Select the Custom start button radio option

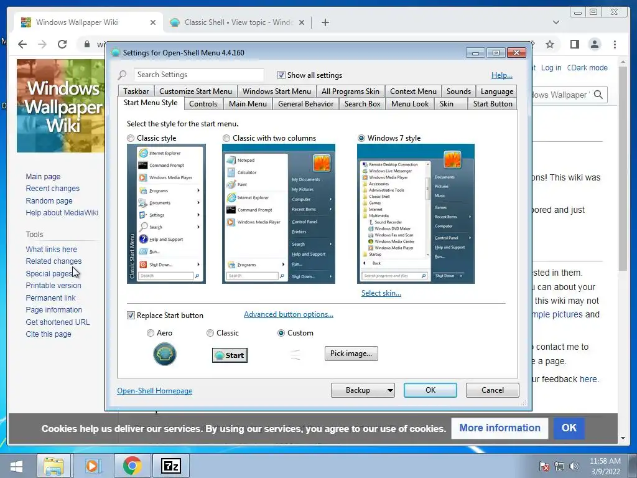coord(281,333)
